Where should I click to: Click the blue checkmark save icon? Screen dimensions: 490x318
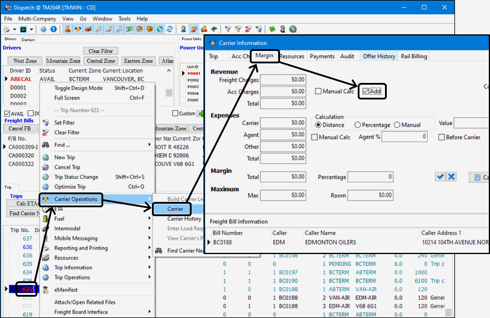440,177
